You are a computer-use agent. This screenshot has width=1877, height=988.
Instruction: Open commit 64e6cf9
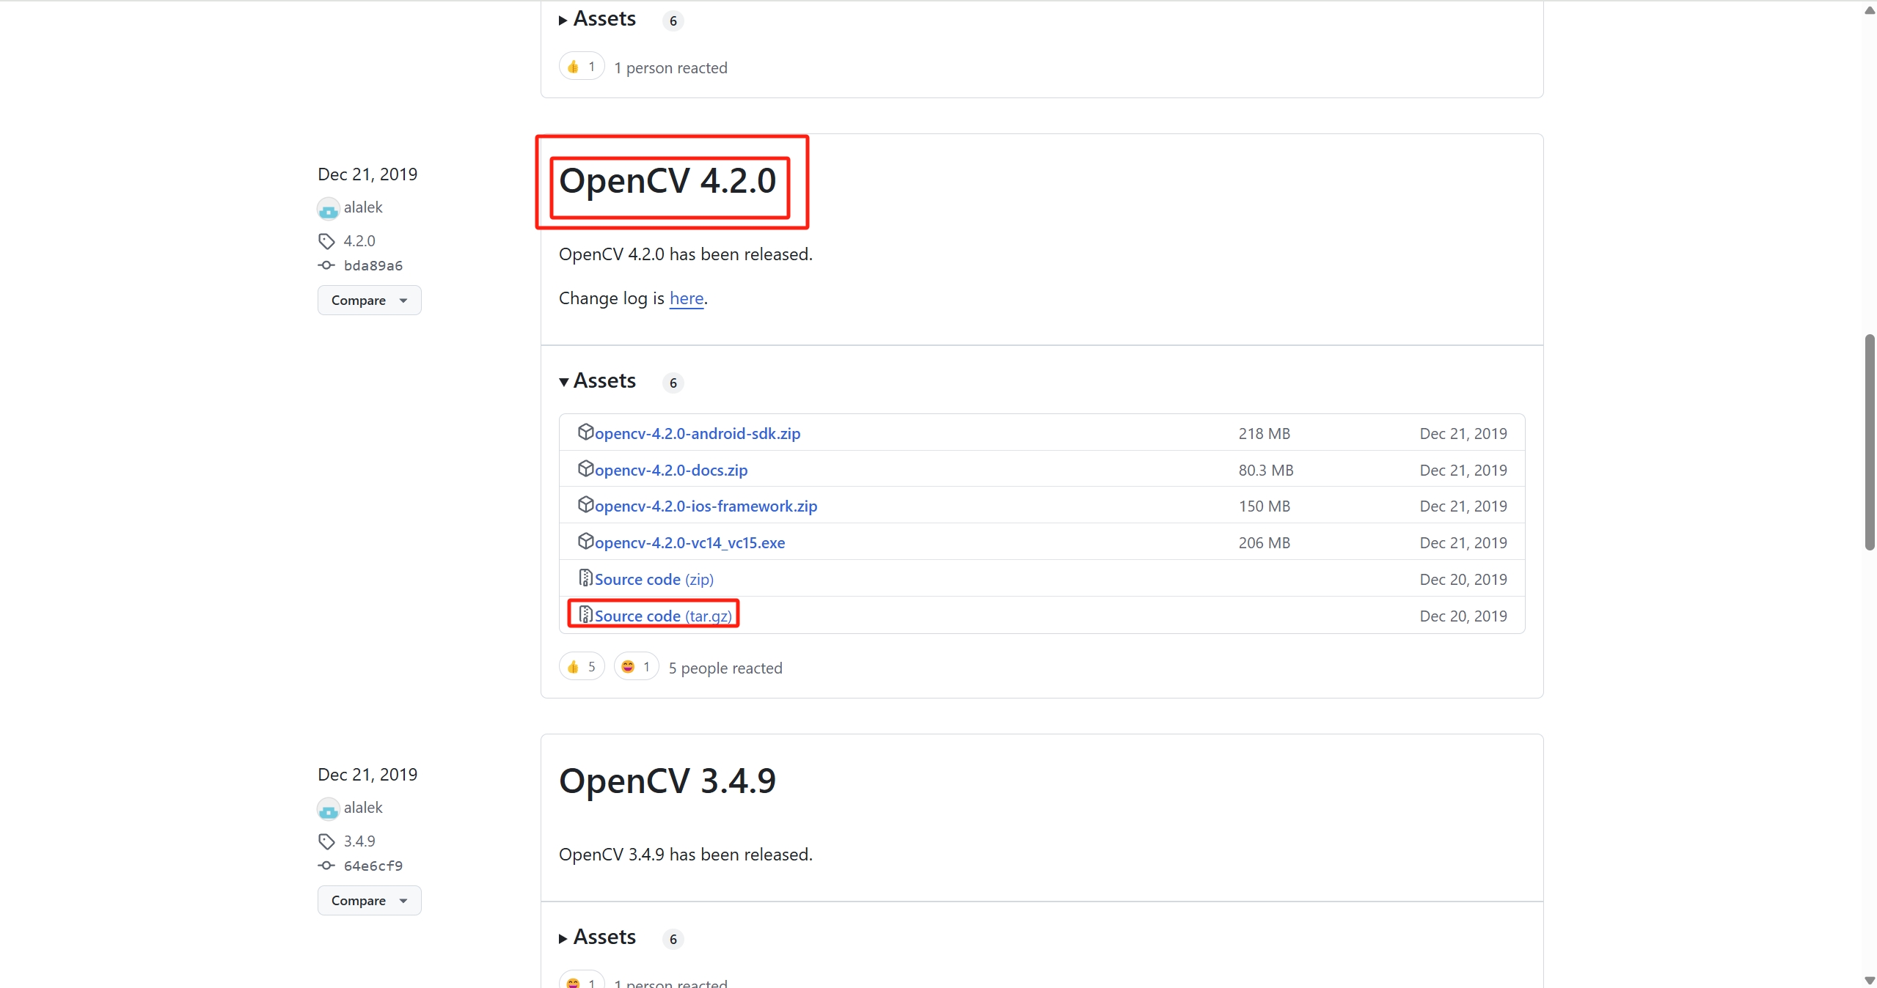(x=373, y=866)
